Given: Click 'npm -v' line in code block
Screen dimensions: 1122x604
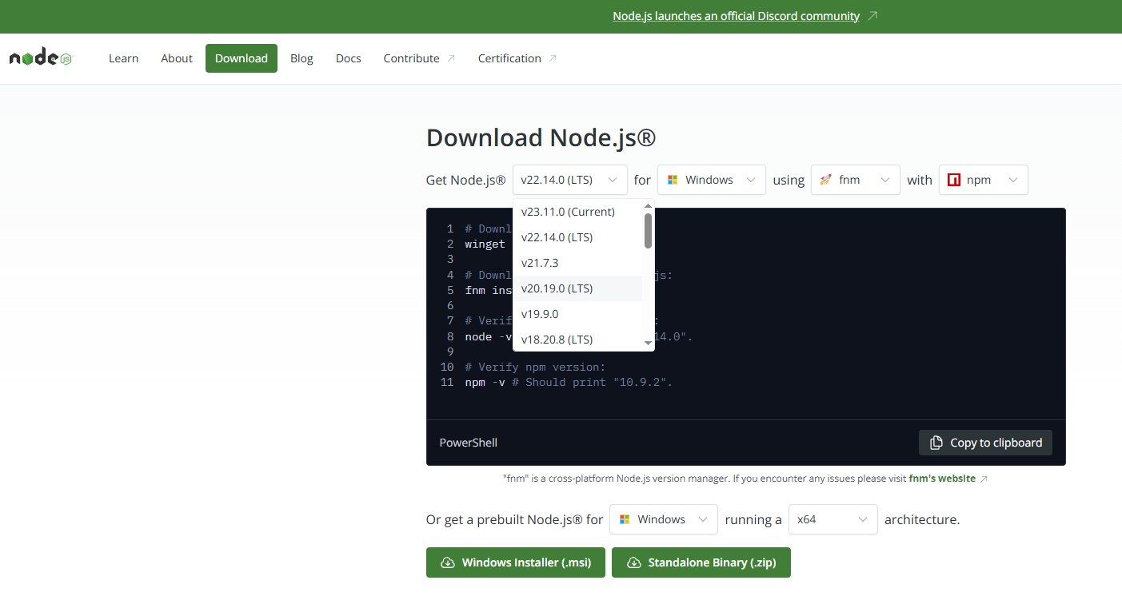Looking at the screenshot, I should coord(569,383).
